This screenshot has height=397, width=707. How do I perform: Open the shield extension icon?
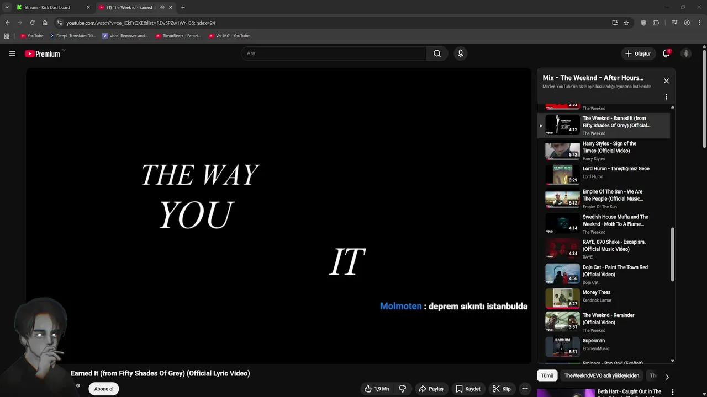[x=643, y=23]
